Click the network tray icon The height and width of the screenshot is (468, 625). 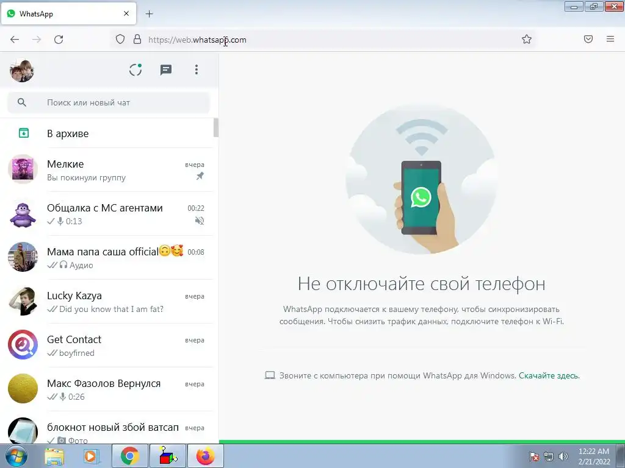tap(549, 456)
